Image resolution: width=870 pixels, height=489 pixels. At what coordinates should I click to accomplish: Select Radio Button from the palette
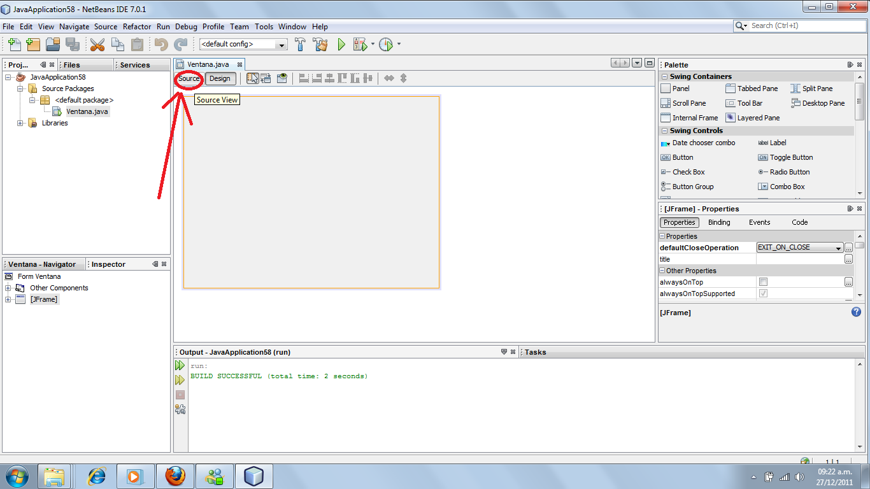783,172
